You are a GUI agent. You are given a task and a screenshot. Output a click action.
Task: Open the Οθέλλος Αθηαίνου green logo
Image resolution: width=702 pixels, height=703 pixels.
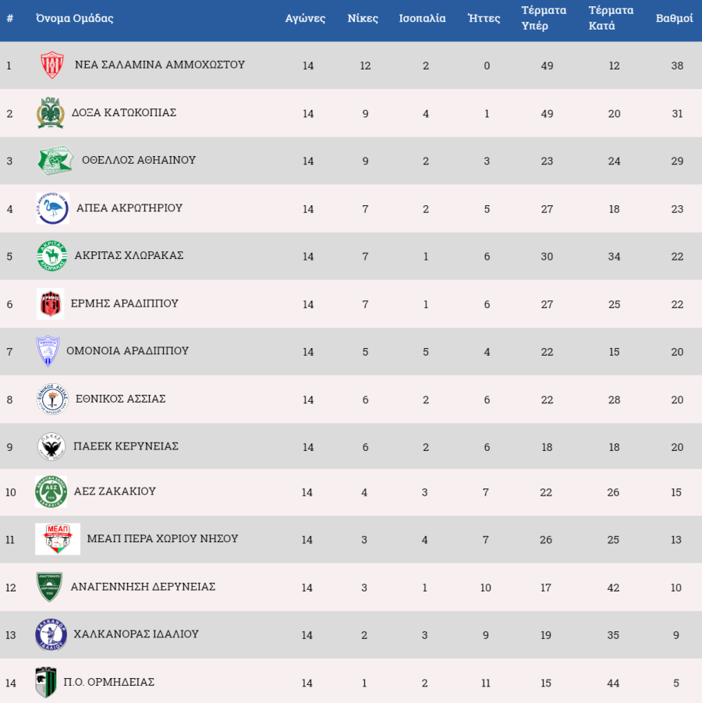coord(55,160)
